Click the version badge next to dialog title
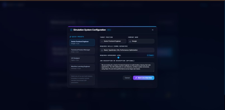Image resolution: width=225 pixels, height=110 pixels. pos(109,30)
